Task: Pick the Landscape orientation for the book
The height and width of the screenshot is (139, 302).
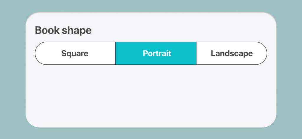Action: (232, 53)
